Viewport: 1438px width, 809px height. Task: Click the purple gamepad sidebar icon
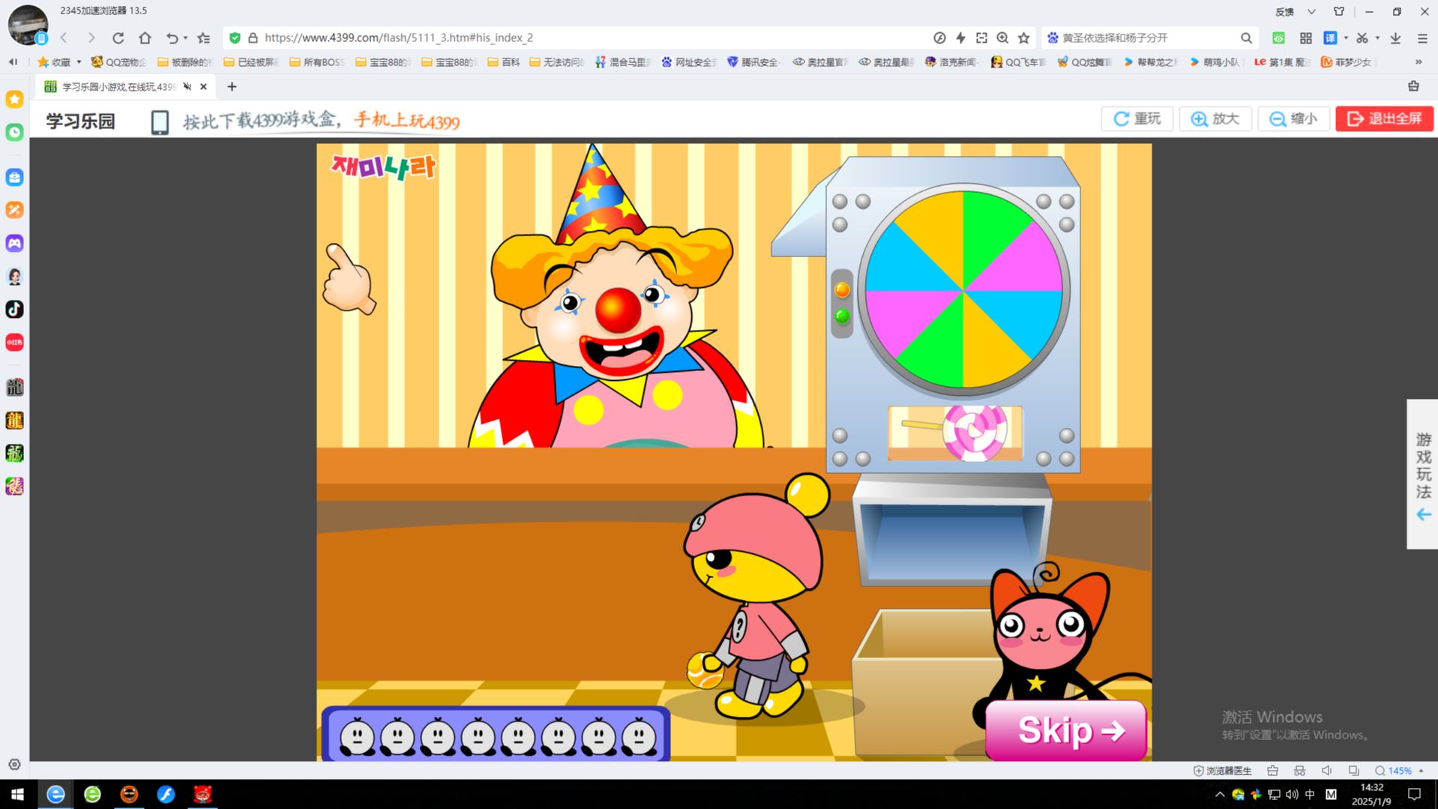(14, 243)
